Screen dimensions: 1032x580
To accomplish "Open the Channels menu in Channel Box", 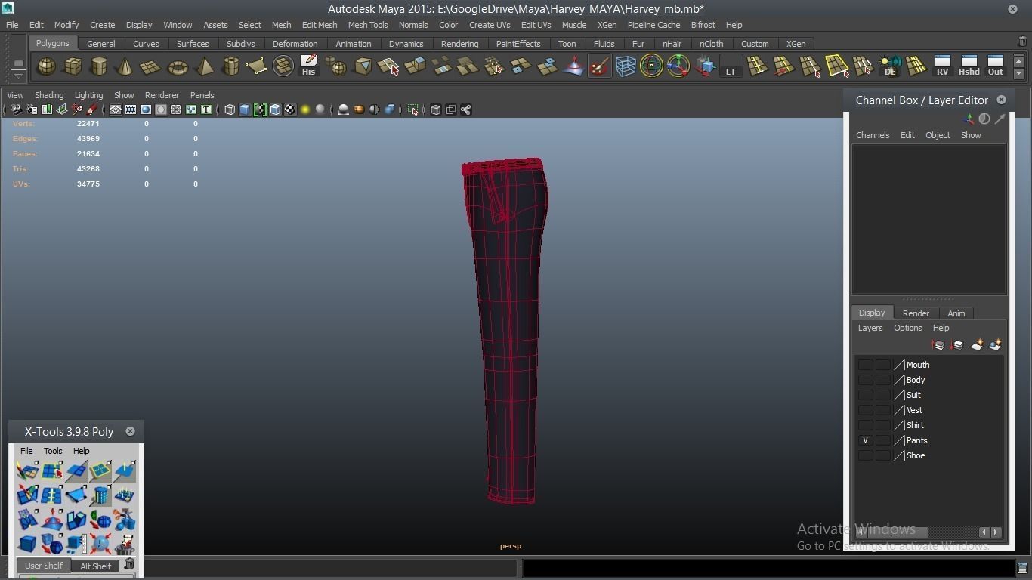I will 873,135.
